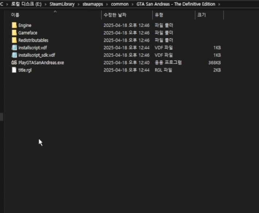Click the 368KB size cell of PlayGTASanAndreas.exe
This screenshot has width=259, height=213.
click(x=214, y=63)
